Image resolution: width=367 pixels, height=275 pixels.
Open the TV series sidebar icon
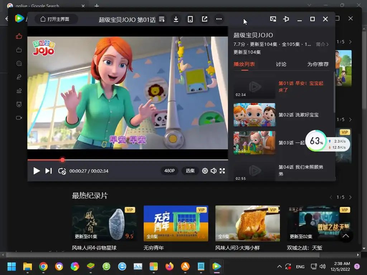tap(19, 50)
